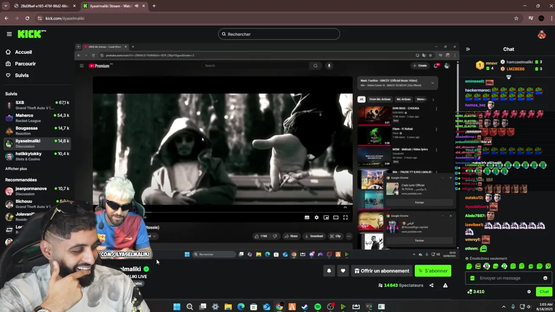View site information icon in address bar
The height and width of the screenshot is (312, 555).
pyautogui.click(x=40, y=18)
